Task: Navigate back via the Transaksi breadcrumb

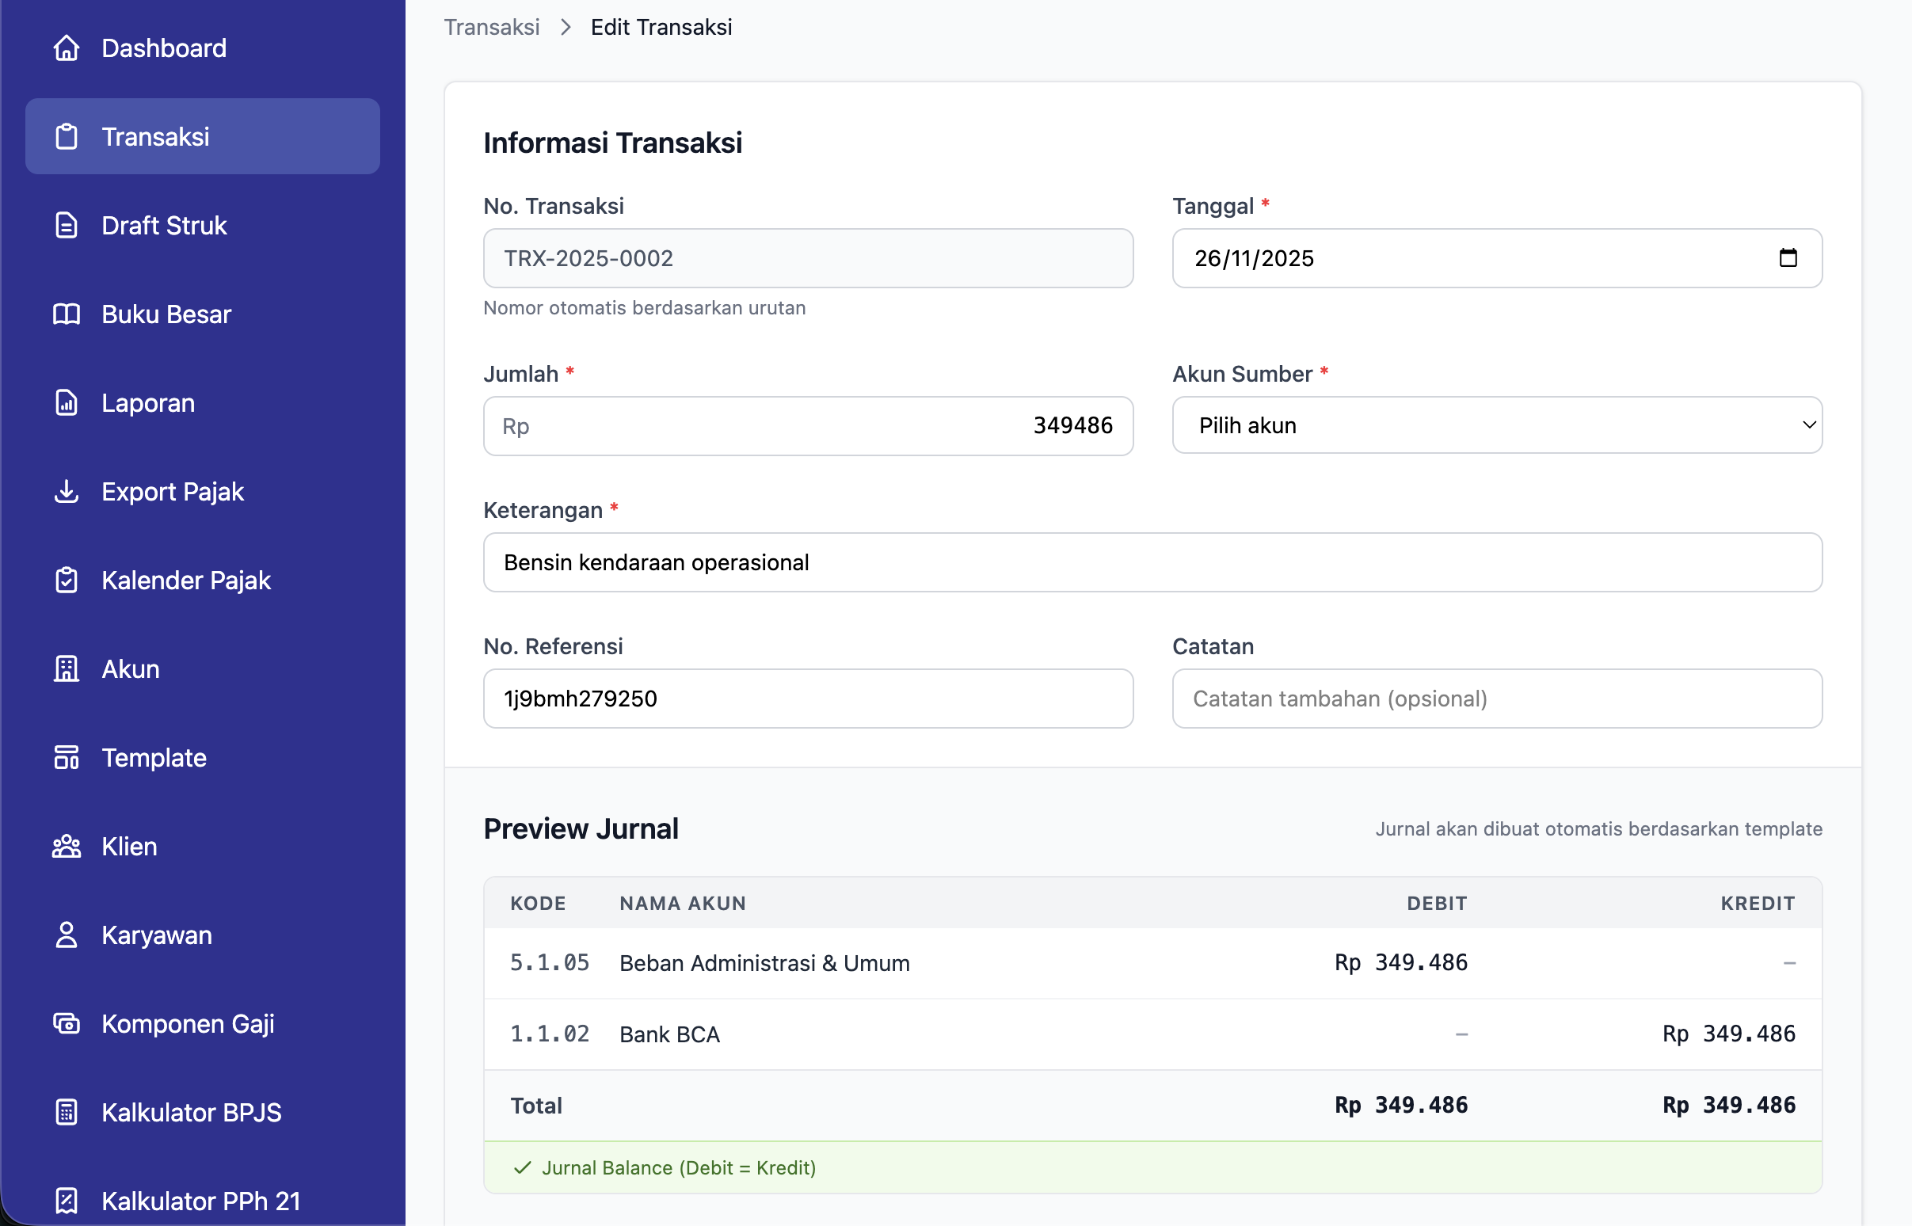Action: point(491,26)
